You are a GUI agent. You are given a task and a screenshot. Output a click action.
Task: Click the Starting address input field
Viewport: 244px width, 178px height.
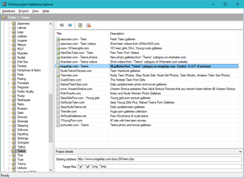click(x=160, y=159)
